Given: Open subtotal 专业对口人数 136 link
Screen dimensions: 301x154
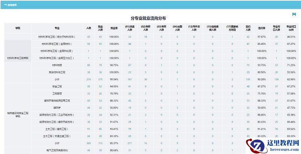Looking at the screenshot, I should [x=277, y=79].
